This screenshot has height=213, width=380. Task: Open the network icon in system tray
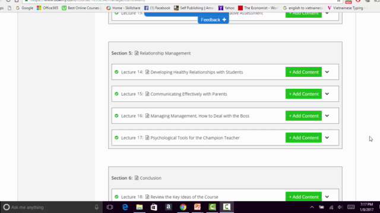point(331,207)
